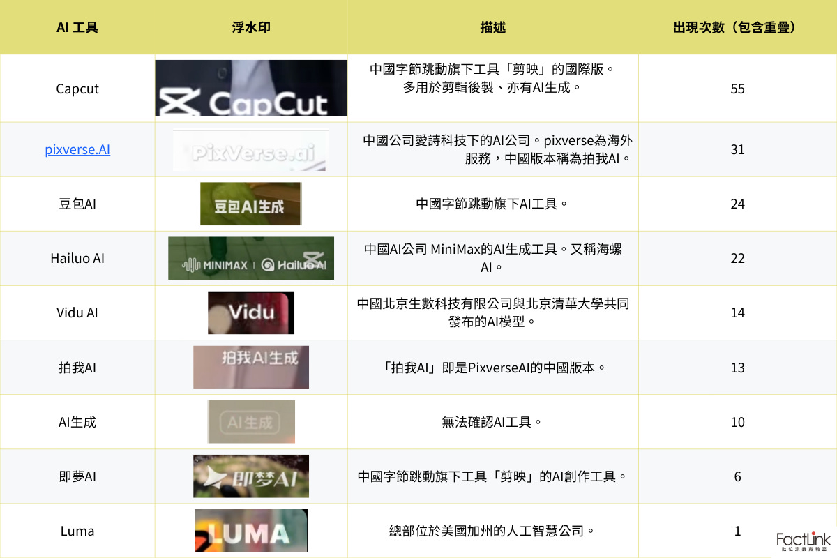Select the Luma count value 1

click(737, 531)
